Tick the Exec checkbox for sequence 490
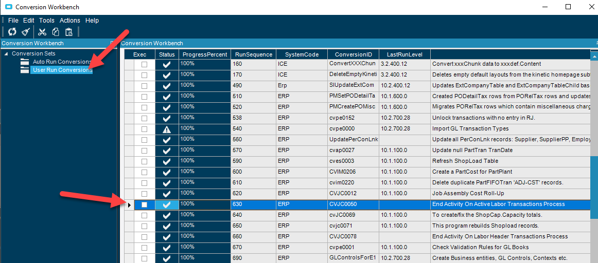The image size is (598, 263). [x=144, y=86]
